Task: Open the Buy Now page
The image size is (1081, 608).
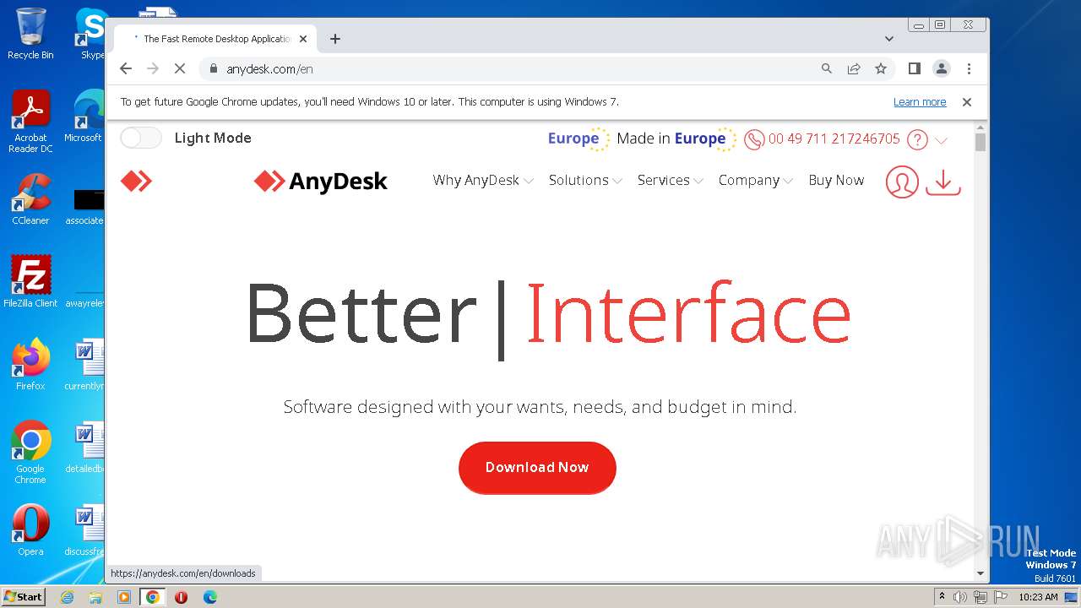Action: pyautogui.click(x=836, y=181)
